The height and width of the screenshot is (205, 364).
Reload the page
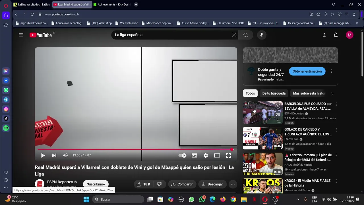[32, 14]
